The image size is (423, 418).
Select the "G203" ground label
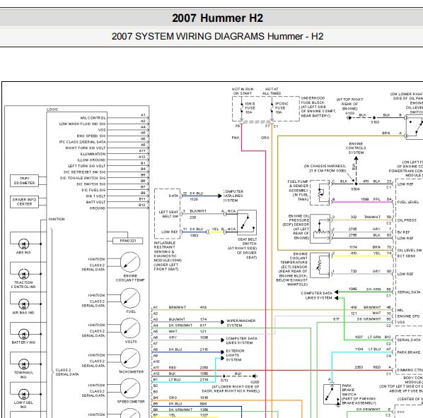coord(255,382)
